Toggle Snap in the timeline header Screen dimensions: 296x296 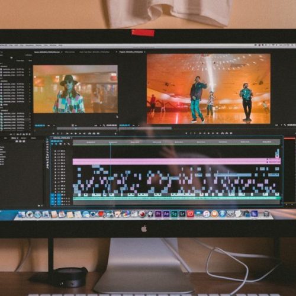tap(56, 144)
